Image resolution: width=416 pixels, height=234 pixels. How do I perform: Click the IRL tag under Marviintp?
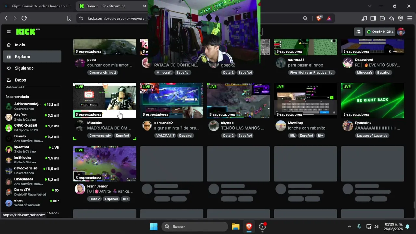point(292,136)
